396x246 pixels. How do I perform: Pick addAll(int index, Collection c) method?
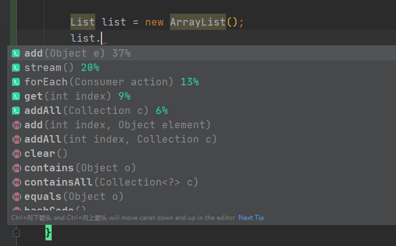point(202,140)
